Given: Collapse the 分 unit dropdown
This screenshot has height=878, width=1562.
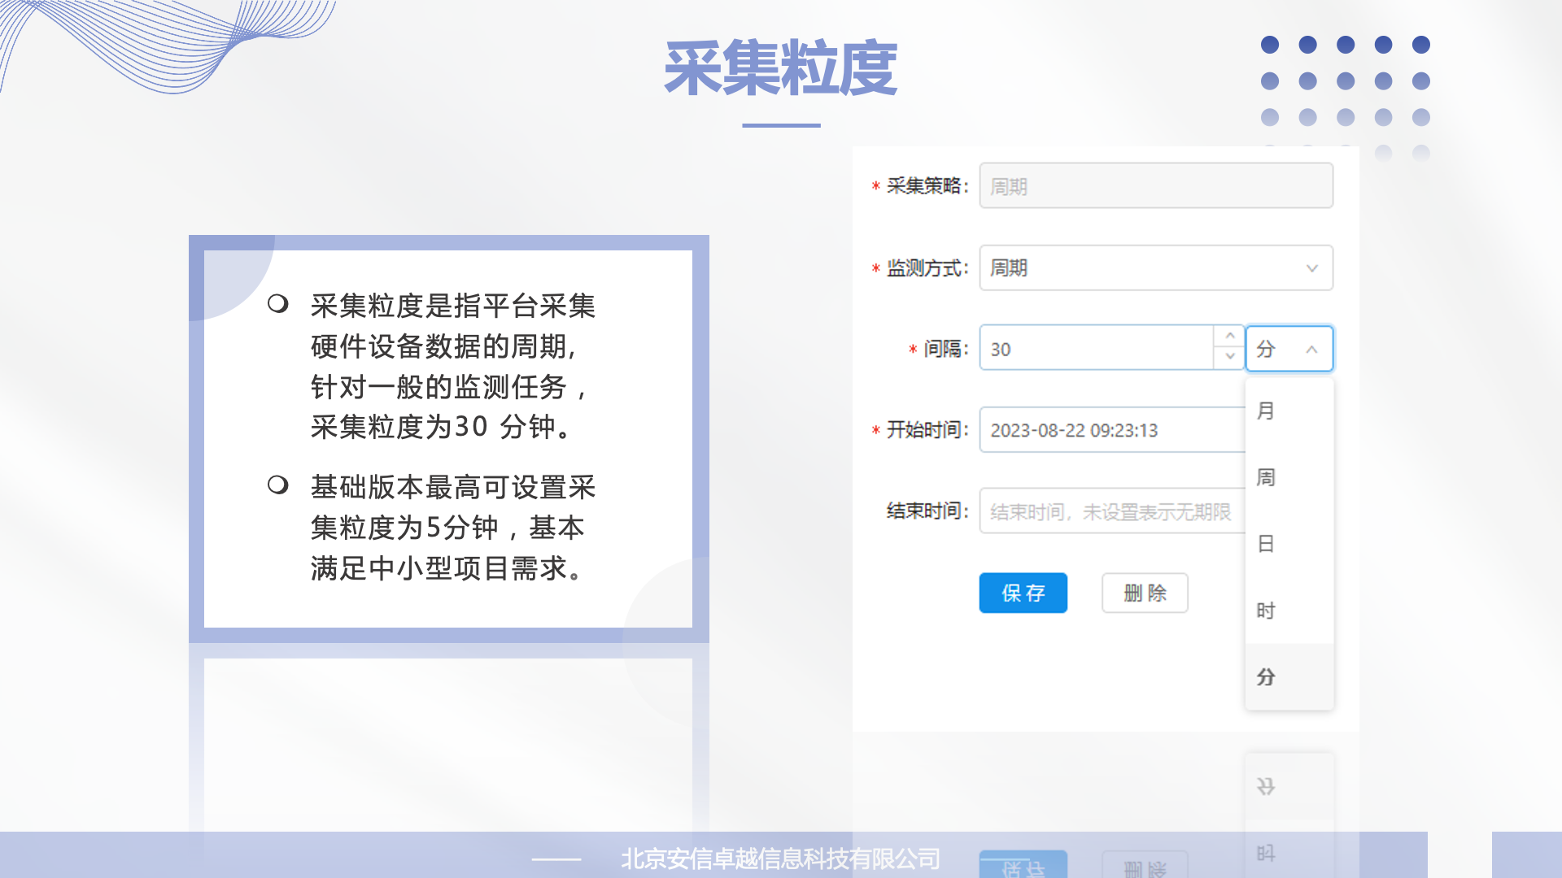Looking at the screenshot, I should pos(1311,350).
